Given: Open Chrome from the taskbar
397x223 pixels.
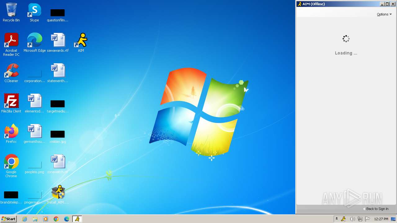Looking at the screenshot, I should tap(56, 219).
